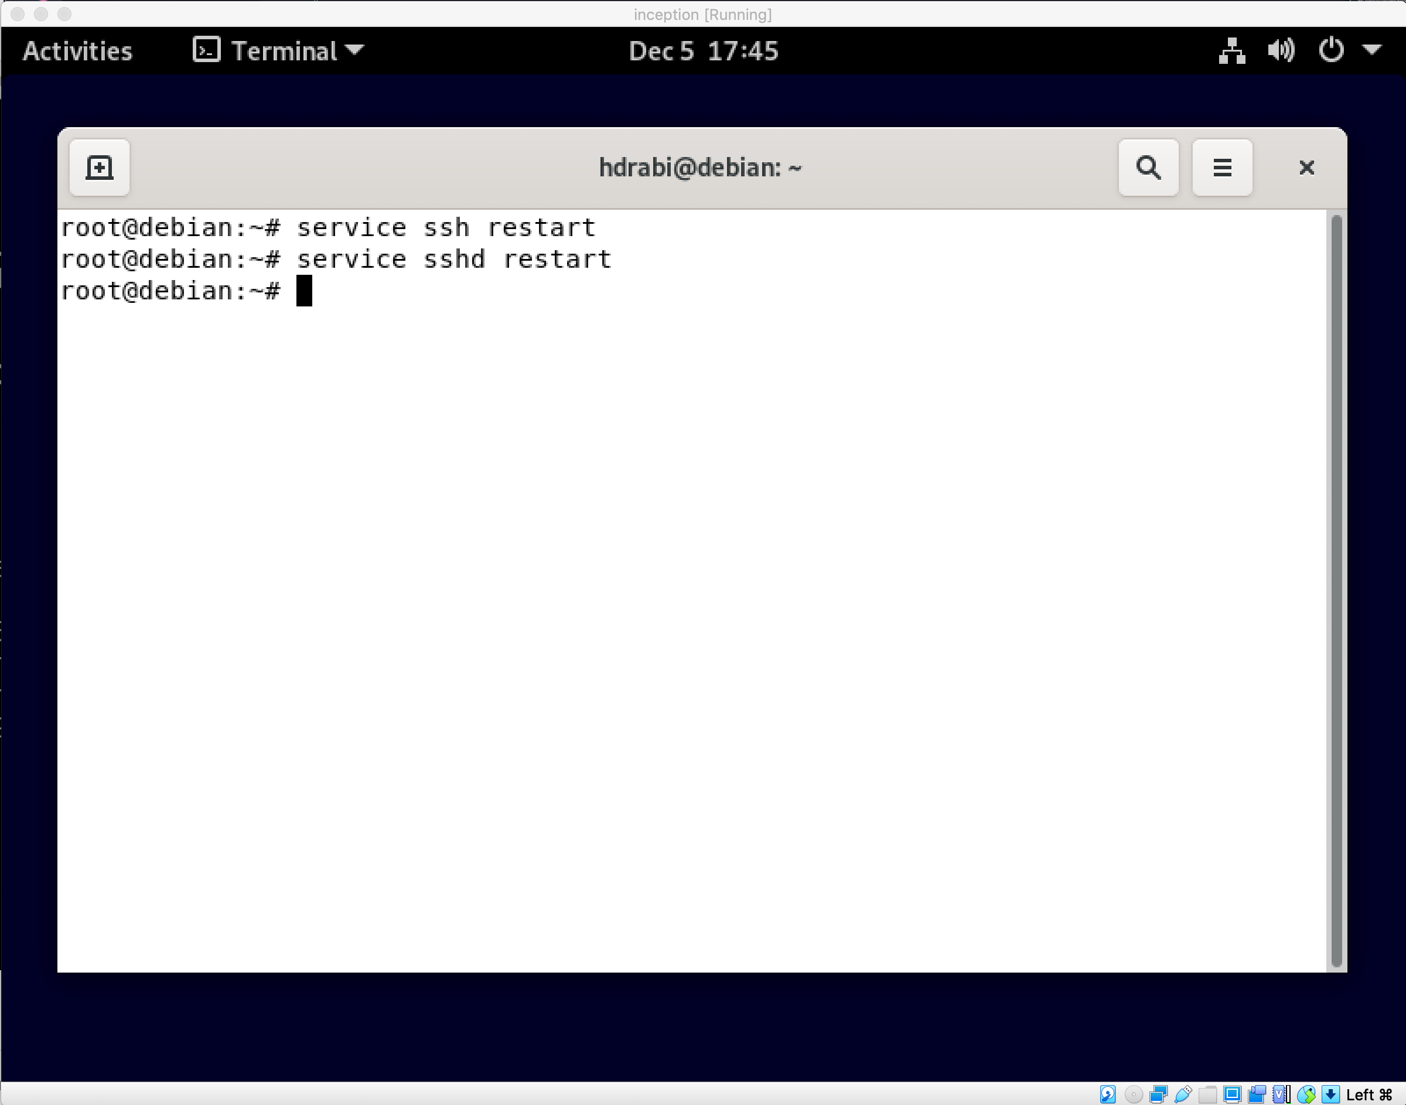Click the VirtualBox hard disk indicator
Image resolution: width=1406 pixels, height=1105 pixels.
click(x=1108, y=1094)
